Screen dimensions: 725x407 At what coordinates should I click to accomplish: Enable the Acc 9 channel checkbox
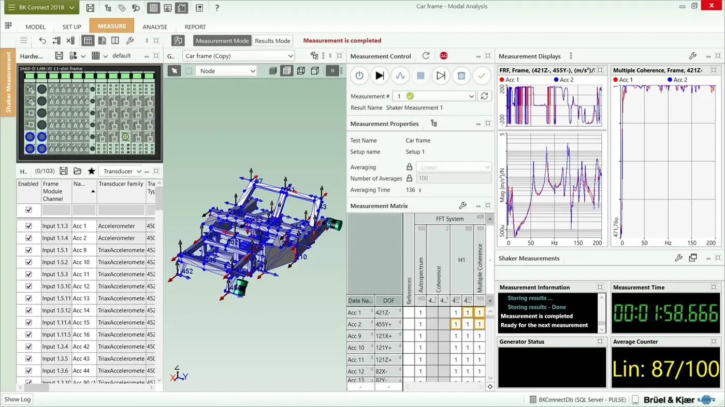pos(28,250)
